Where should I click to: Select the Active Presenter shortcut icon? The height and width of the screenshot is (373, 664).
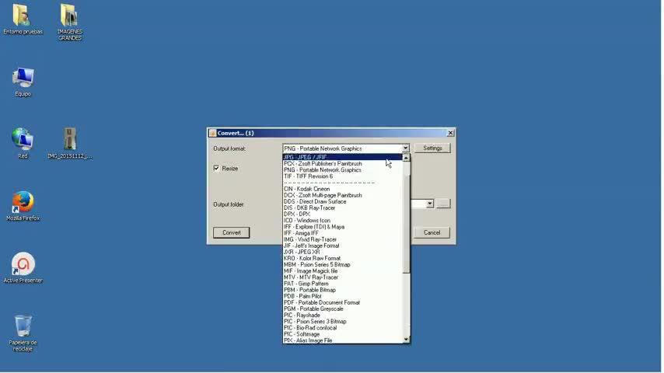(x=23, y=267)
